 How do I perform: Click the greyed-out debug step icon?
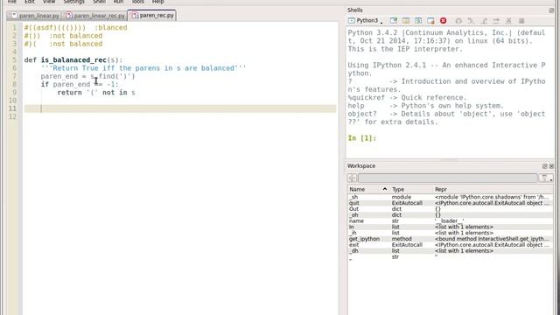point(484,21)
